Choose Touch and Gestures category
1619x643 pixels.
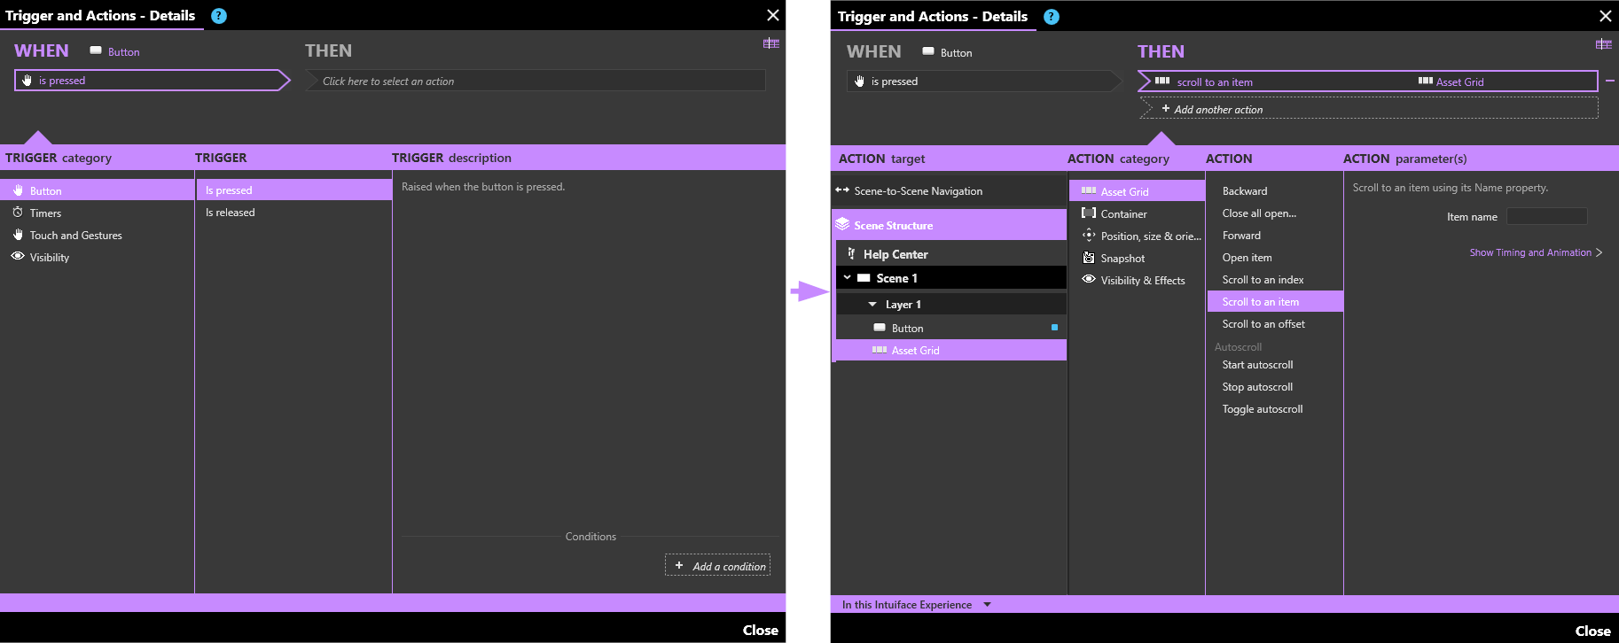pyautogui.click(x=75, y=236)
